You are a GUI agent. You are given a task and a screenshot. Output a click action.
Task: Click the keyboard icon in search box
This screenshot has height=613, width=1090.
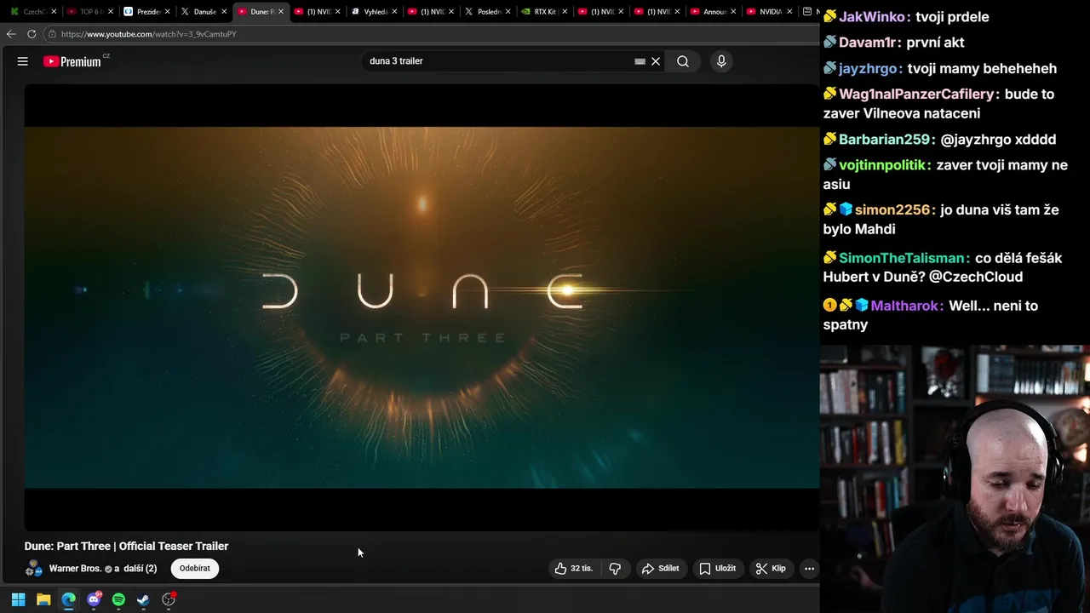(x=640, y=61)
